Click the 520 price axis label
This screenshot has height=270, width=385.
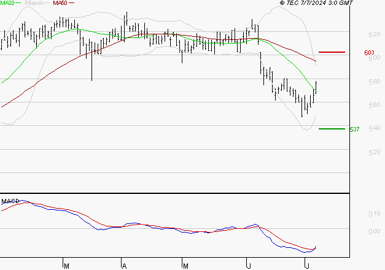point(375,152)
